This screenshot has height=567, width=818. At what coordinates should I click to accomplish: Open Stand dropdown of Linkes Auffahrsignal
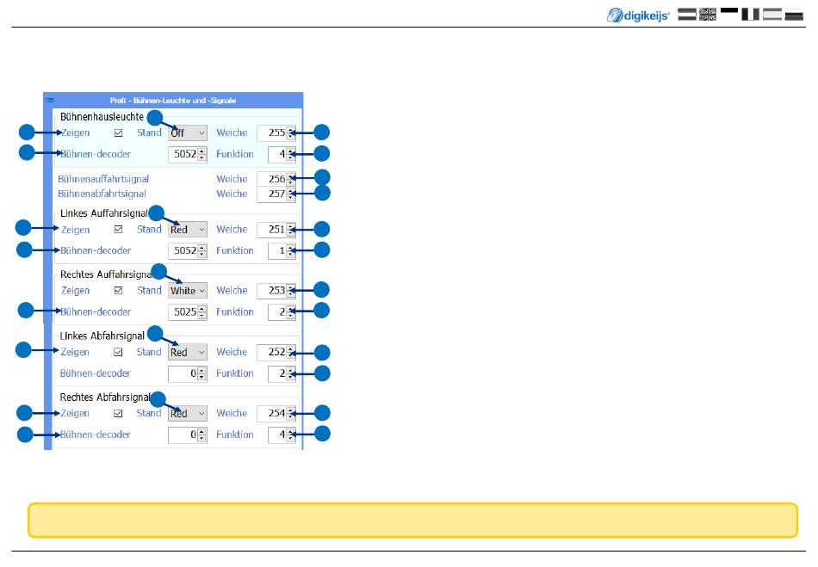point(188,230)
